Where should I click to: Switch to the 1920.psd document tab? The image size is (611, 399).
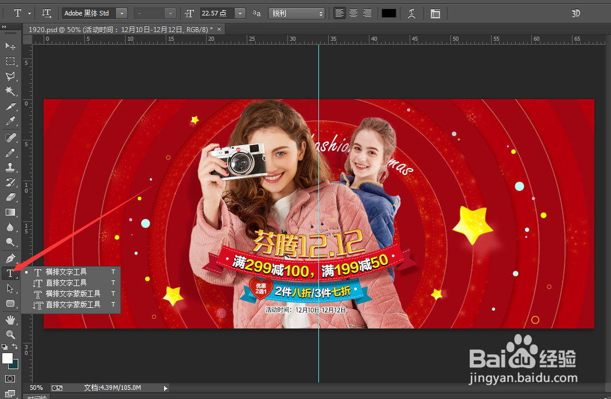[120, 29]
